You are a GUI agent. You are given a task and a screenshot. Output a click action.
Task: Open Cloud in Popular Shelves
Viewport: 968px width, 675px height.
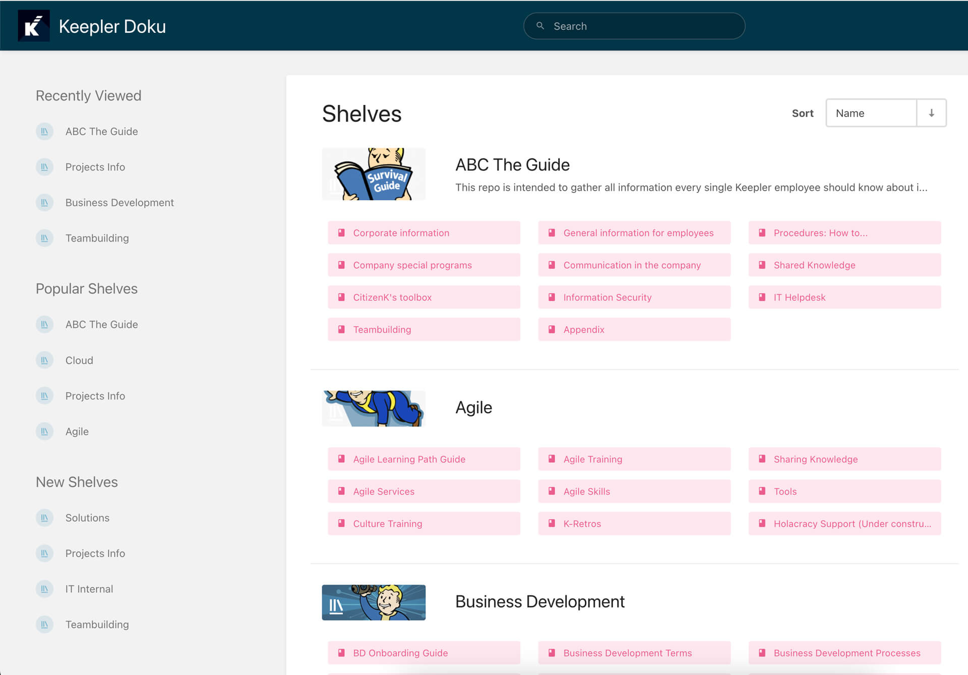(79, 360)
